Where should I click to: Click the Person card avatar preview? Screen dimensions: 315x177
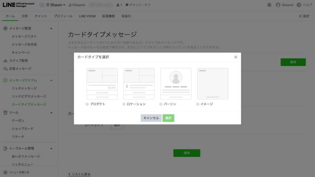pyautogui.click(x=176, y=78)
